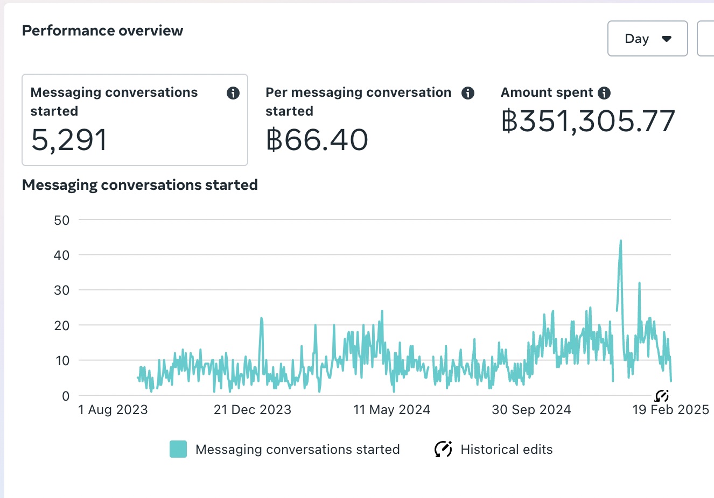Click the 5,291 conversations value
This screenshot has height=498, width=714.
69,140
